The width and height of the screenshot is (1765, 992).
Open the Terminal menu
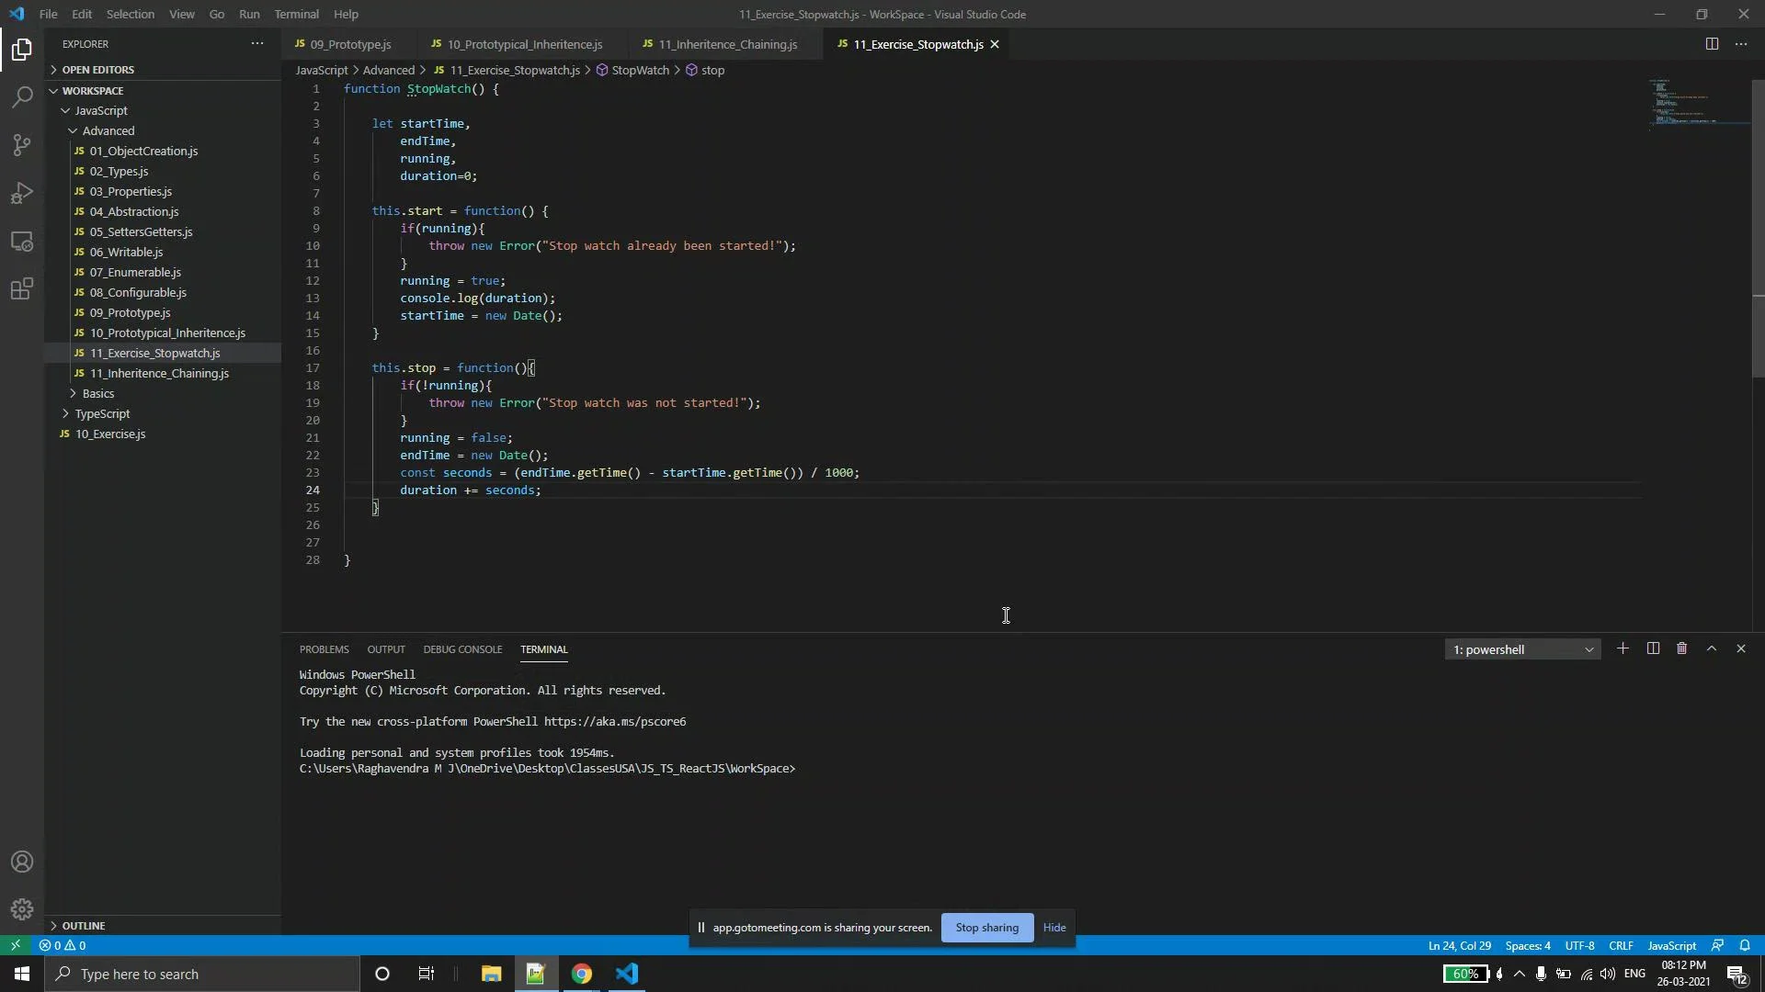pos(296,14)
